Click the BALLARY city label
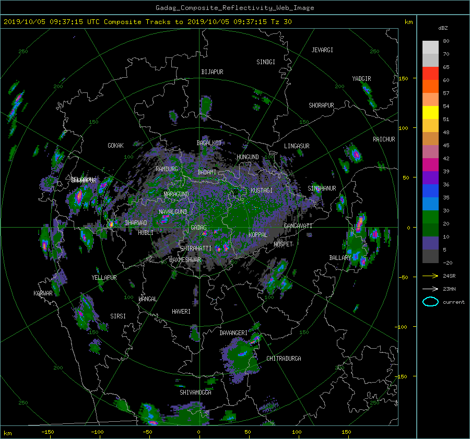 pyautogui.click(x=340, y=258)
